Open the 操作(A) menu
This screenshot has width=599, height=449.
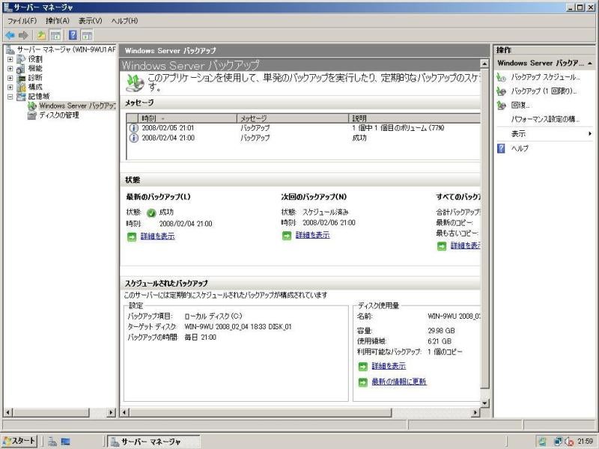(58, 21)
